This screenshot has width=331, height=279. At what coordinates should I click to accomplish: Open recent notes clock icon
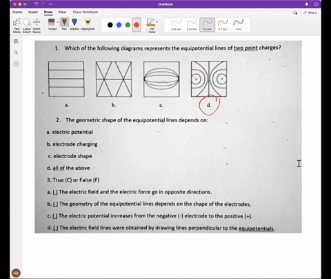[x=16, y=64]
